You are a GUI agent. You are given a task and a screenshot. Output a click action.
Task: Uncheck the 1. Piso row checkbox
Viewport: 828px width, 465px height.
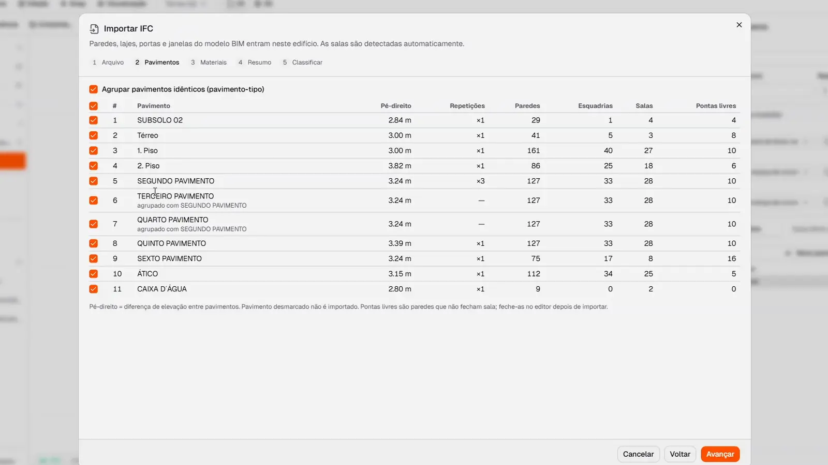tap(93, 151)
